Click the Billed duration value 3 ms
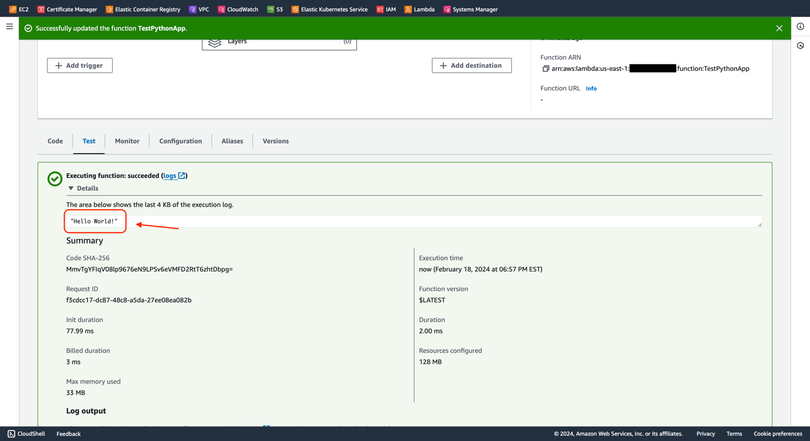This screenshot has height=441, width=810. pos(73,362)
